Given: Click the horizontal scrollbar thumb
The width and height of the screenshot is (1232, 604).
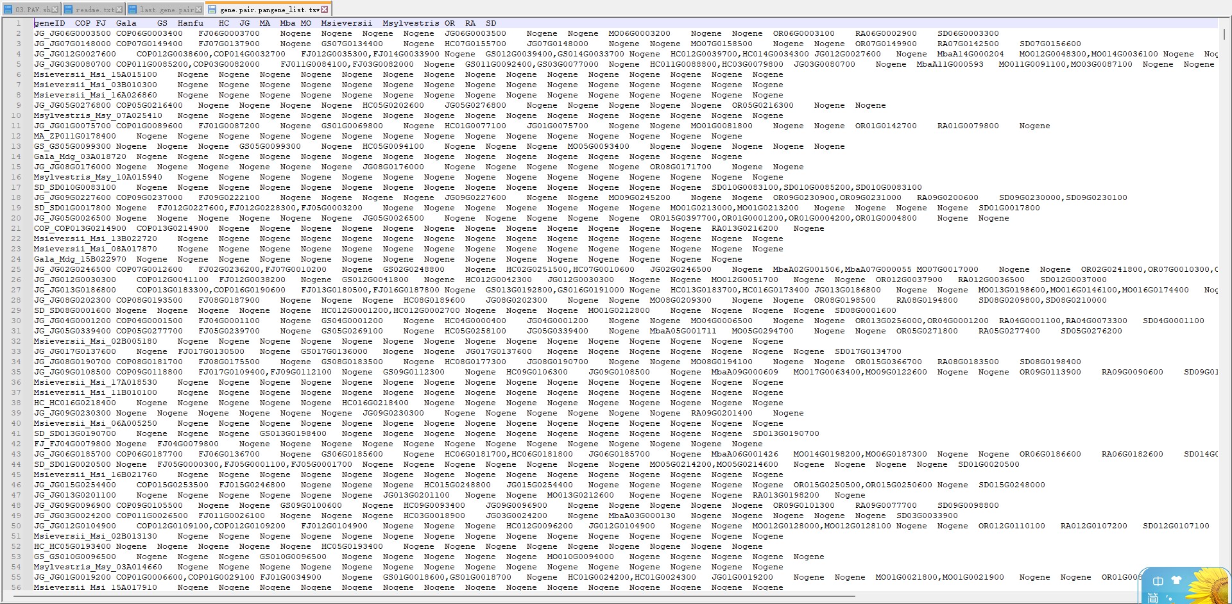Looking at the screenshot, I should coord(434,596).
